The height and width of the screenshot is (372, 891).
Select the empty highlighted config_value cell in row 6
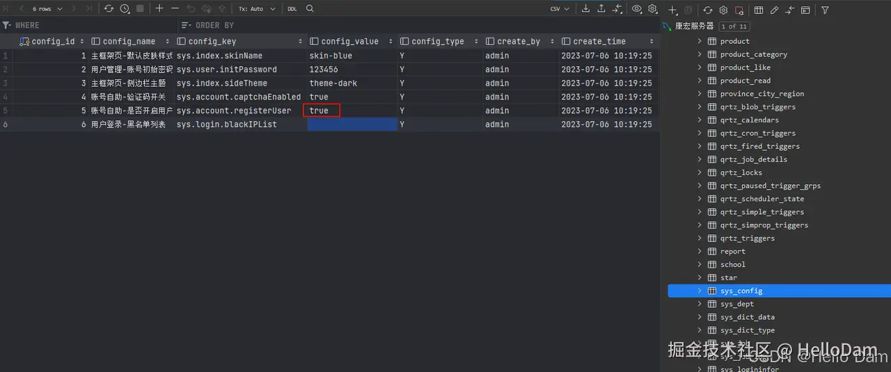(x=352, y=124)
